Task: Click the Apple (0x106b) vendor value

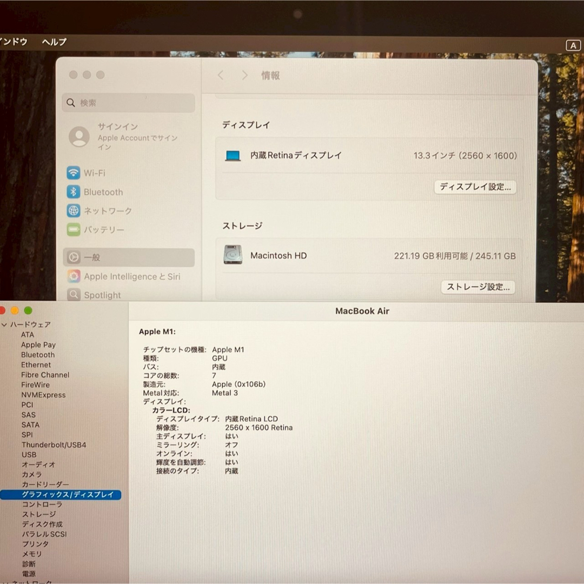Action: click(x=239, y=384)
